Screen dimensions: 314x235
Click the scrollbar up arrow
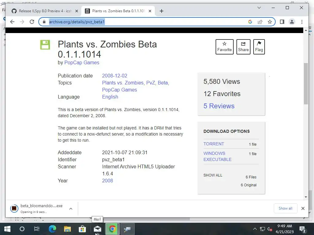306,30
